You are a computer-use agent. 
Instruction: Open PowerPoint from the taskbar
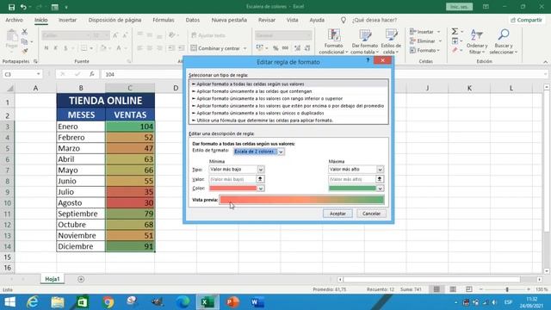click(232, 302)
